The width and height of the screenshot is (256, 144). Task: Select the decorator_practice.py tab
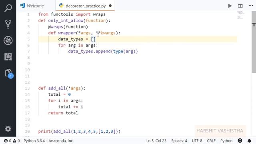click(x=85, y=6)
